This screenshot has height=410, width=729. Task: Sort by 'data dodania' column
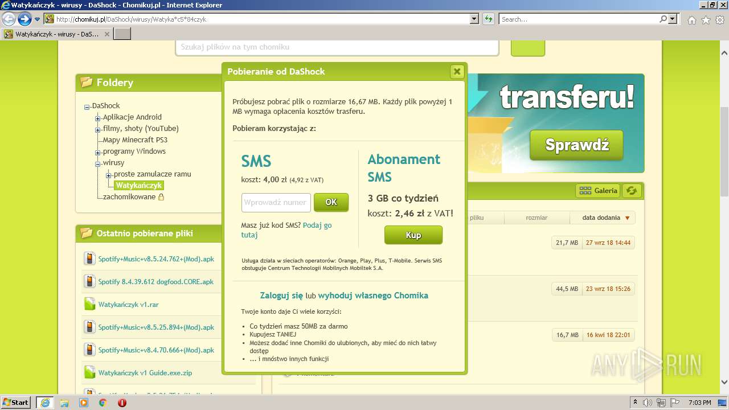click(603, 218)
